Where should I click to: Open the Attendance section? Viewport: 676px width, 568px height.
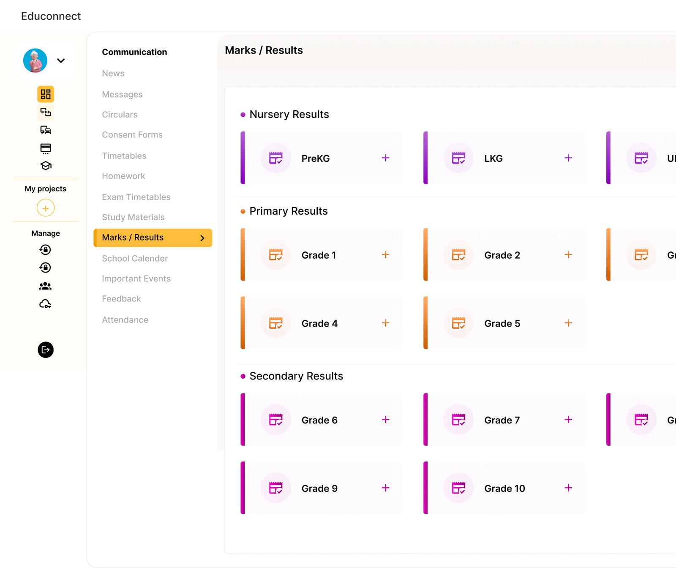(125, 320)
